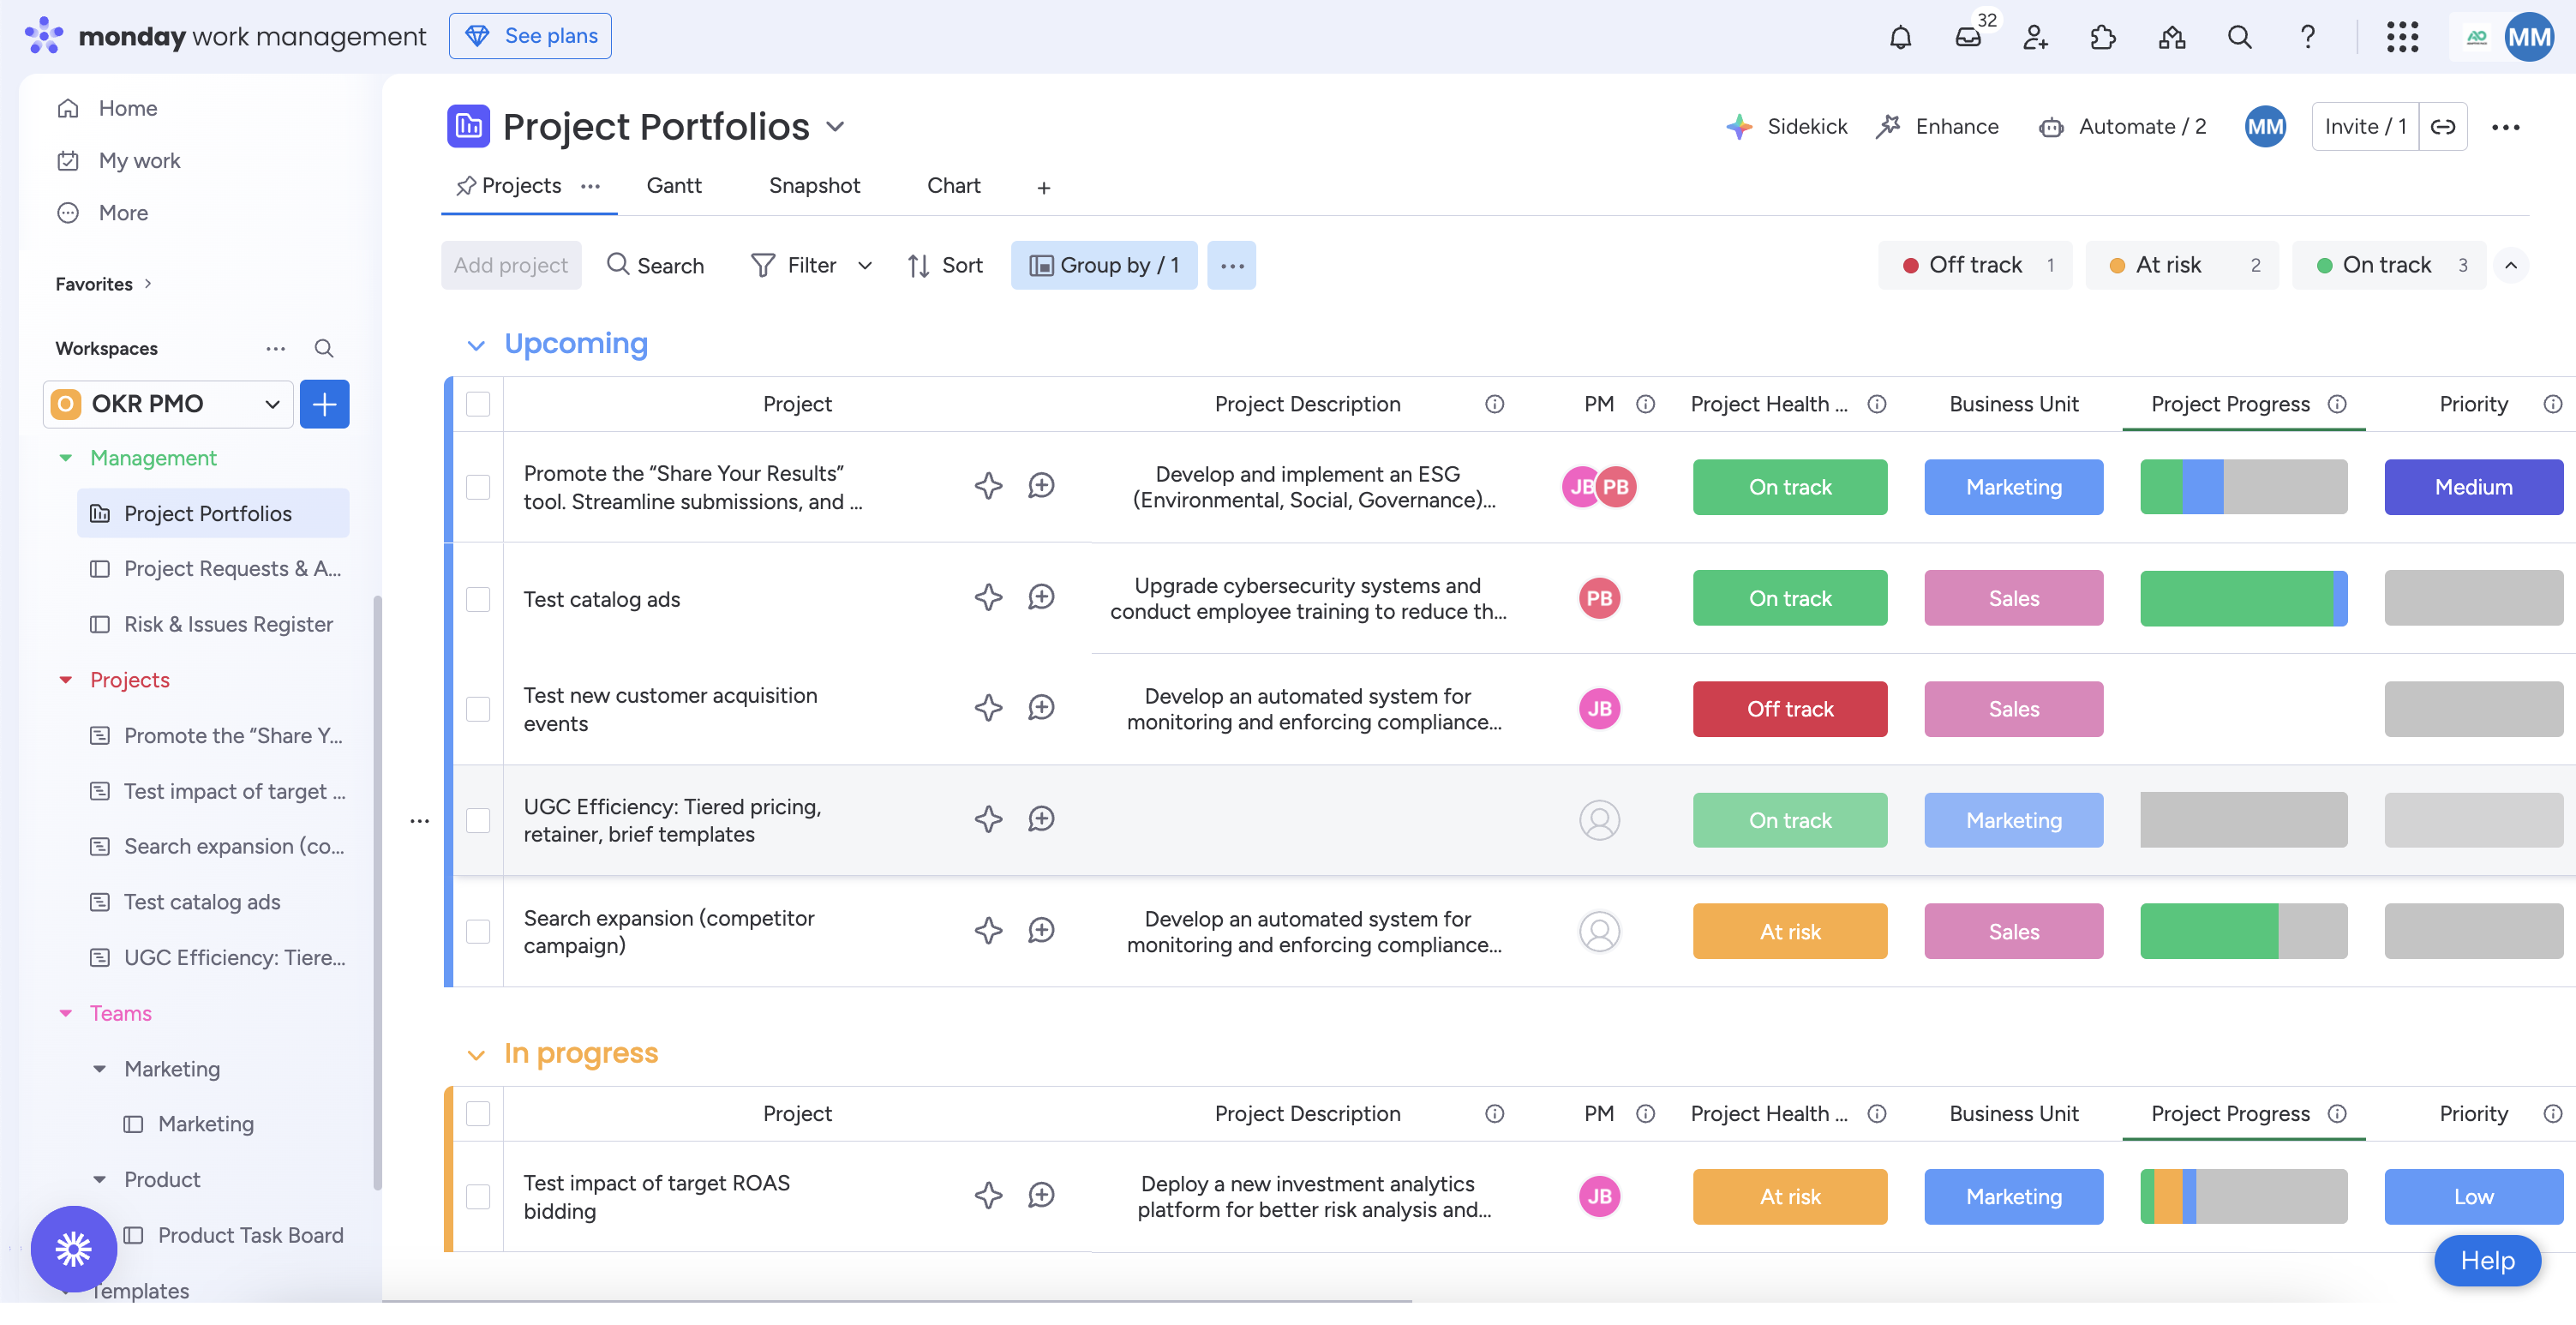Copy board link icon next to Invite
The height and width of the screenshot is (1325, 2576).
(2443, 127)
